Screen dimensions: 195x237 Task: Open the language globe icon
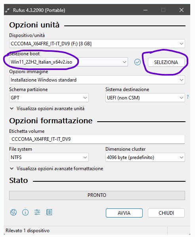13,212
